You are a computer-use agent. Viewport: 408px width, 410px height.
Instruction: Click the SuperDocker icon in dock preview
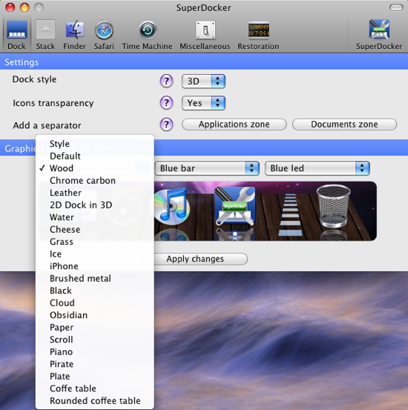pos(234,206)
